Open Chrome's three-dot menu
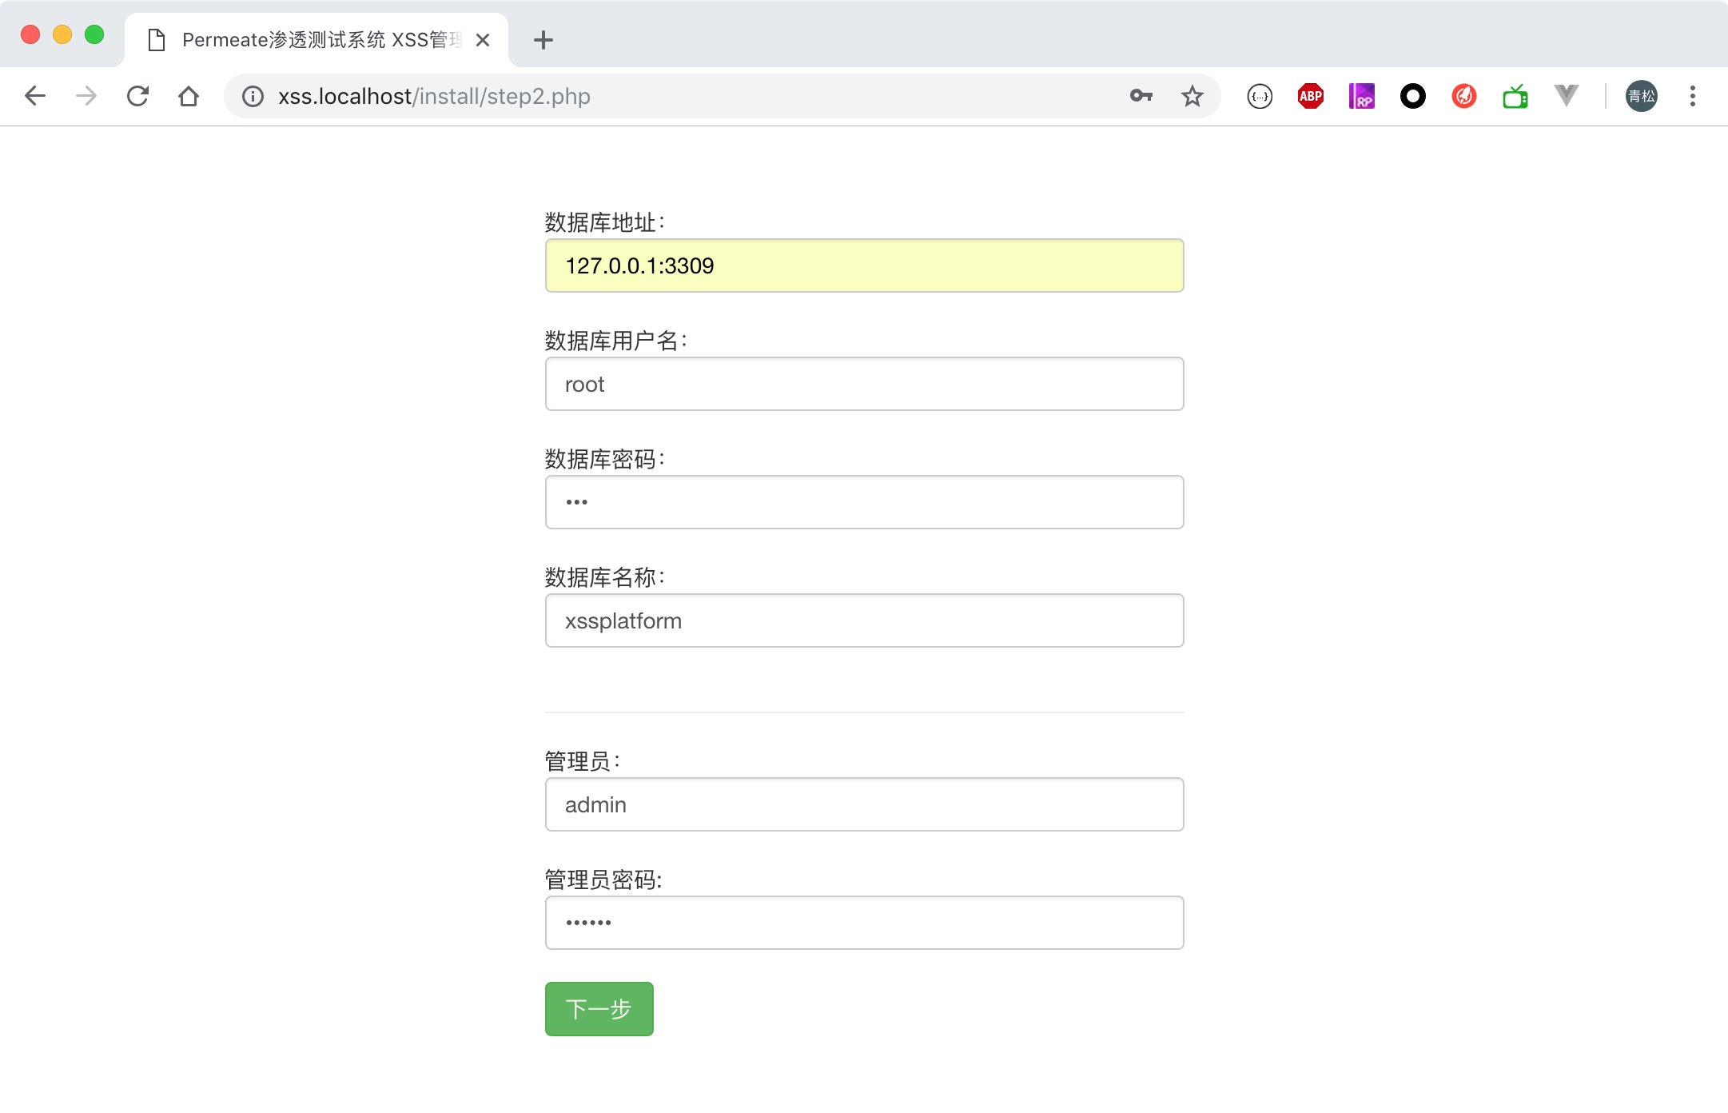 pos(1693,96)
